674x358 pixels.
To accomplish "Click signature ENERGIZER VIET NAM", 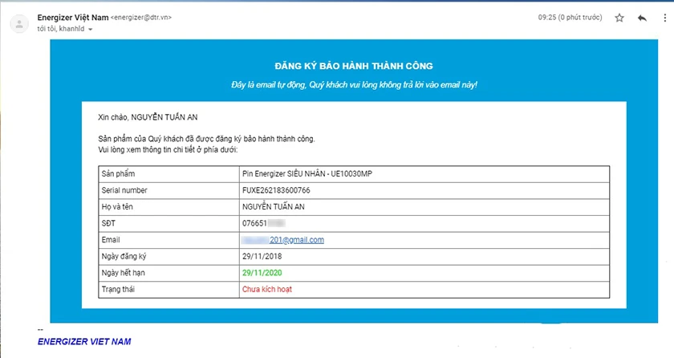I will click(x=84, y=342).
